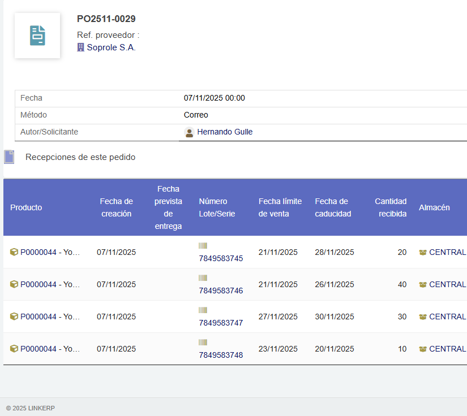Click the Producto column header
This screenshot has height=416, width=467.
(26, 207)
